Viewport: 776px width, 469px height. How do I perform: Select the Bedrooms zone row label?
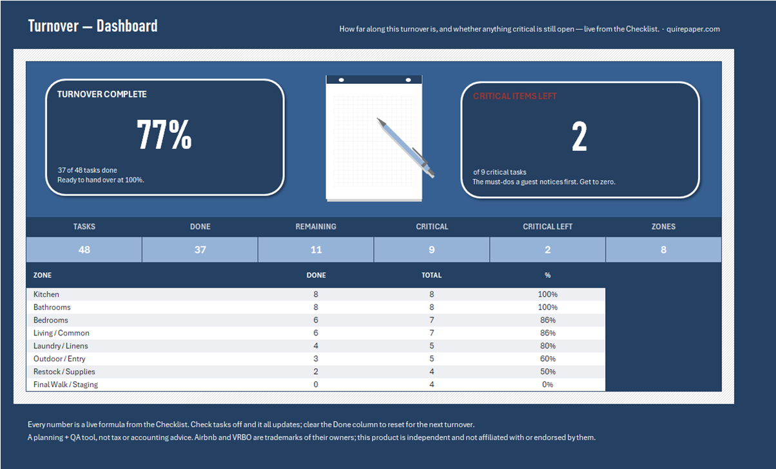pos(51,320)
